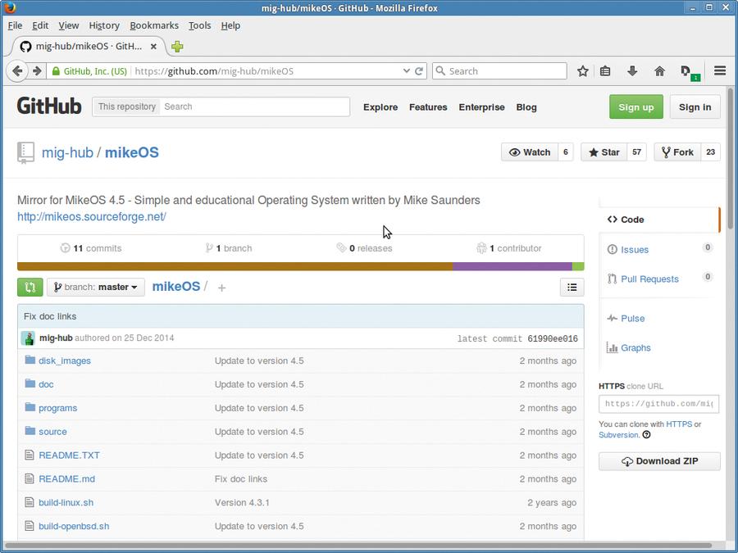
Task: Create new file with plus icon after mikeOS
Action: 221,288
